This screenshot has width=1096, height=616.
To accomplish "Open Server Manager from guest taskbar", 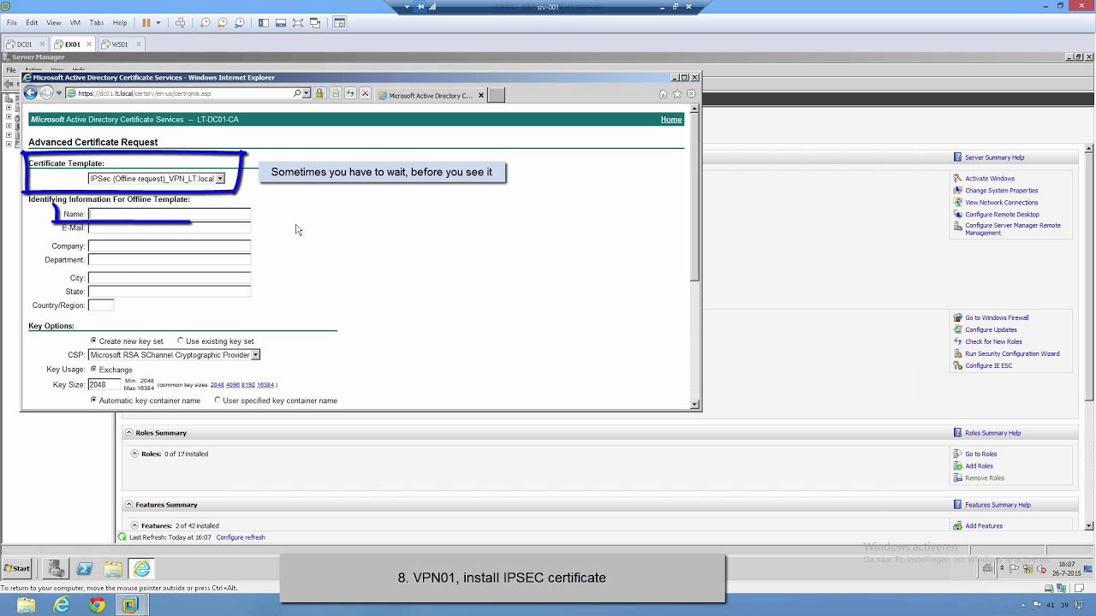I will tap(56, 568).
